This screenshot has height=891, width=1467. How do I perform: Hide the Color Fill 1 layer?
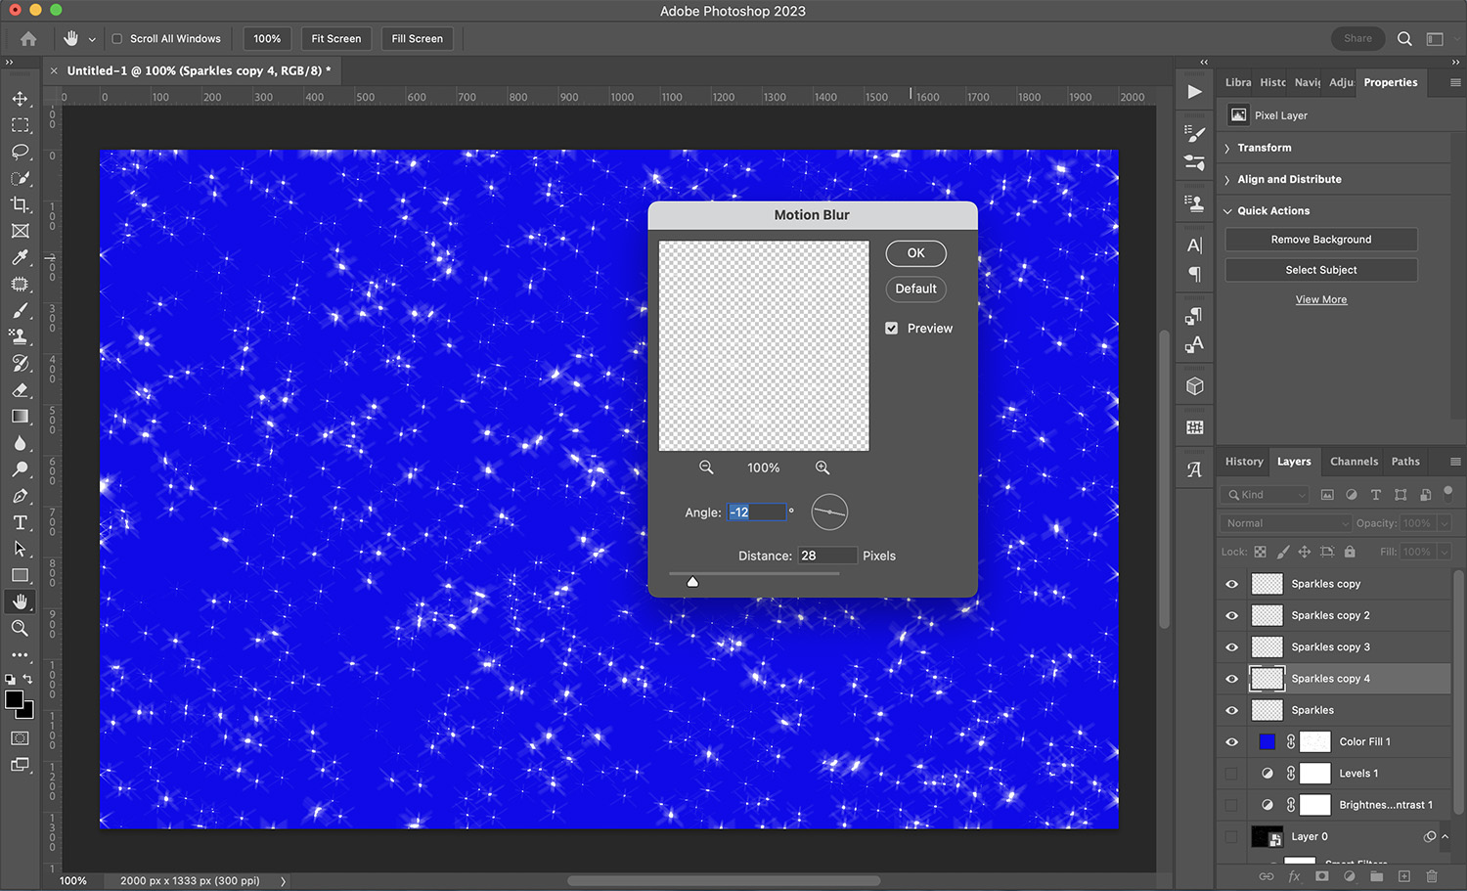[x=1232, y=741]
